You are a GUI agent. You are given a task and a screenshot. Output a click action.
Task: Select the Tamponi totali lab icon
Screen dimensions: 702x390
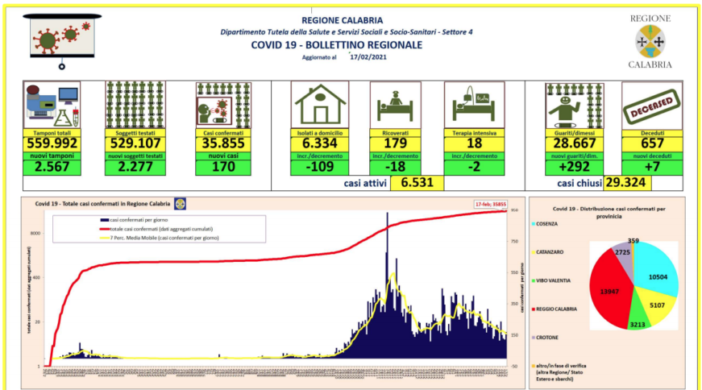click(51, 104)
